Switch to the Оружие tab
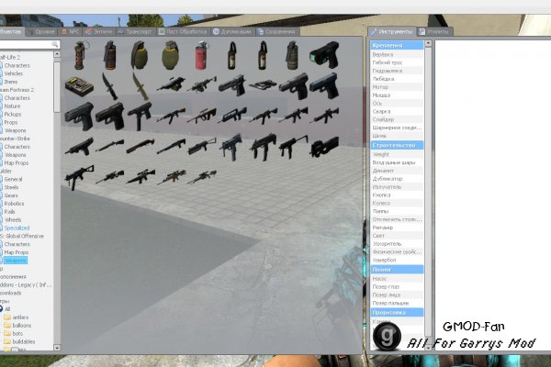 click(x=42, y=31)
